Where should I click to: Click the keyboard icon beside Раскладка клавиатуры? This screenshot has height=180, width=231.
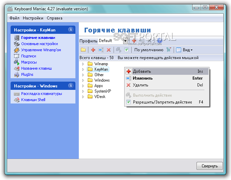[17, 94]
